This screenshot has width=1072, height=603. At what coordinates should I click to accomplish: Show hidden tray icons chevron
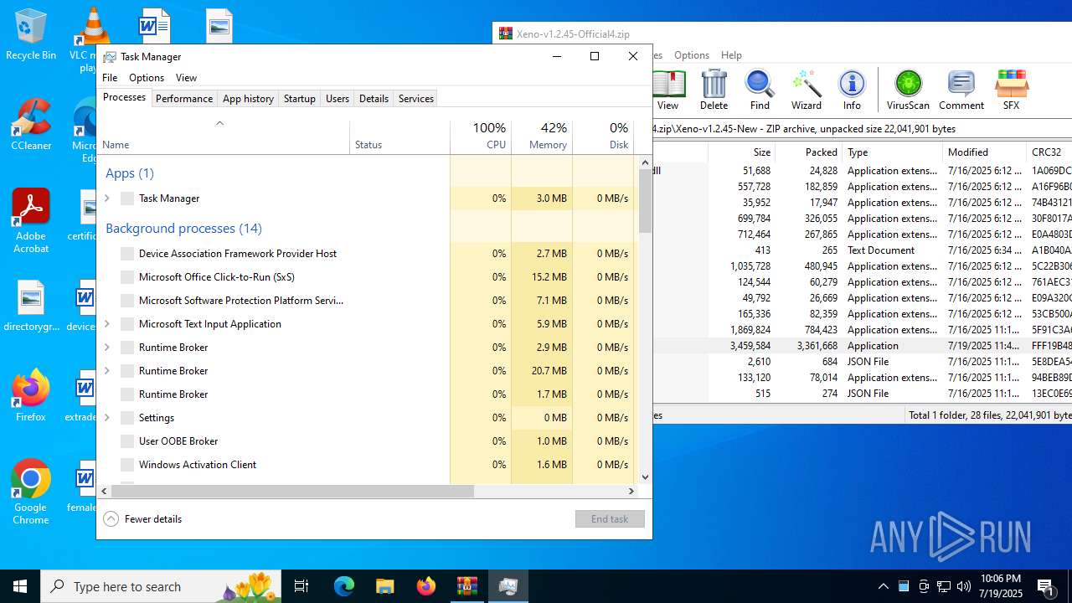coord(883,586)
